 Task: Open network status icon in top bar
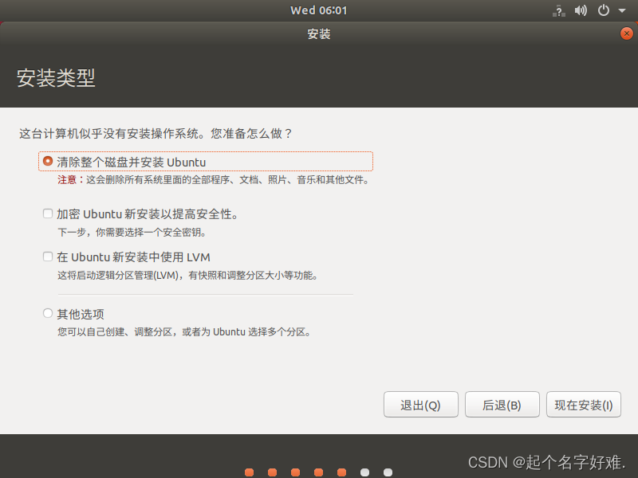(x=559, y=10)
